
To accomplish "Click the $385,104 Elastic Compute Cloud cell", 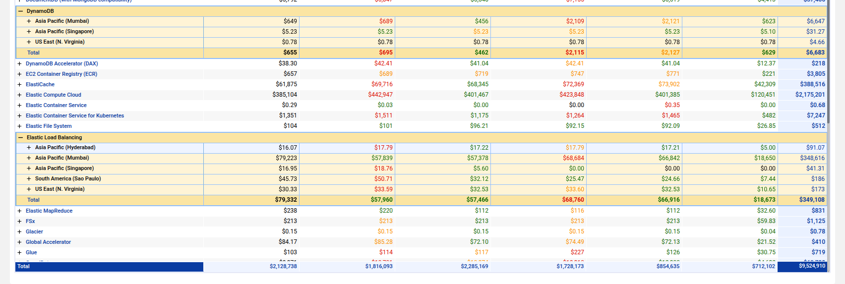I will (x=285, y=95).
